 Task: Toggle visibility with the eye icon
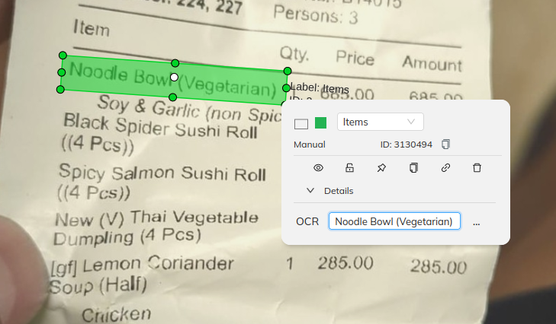pos(319,167)
